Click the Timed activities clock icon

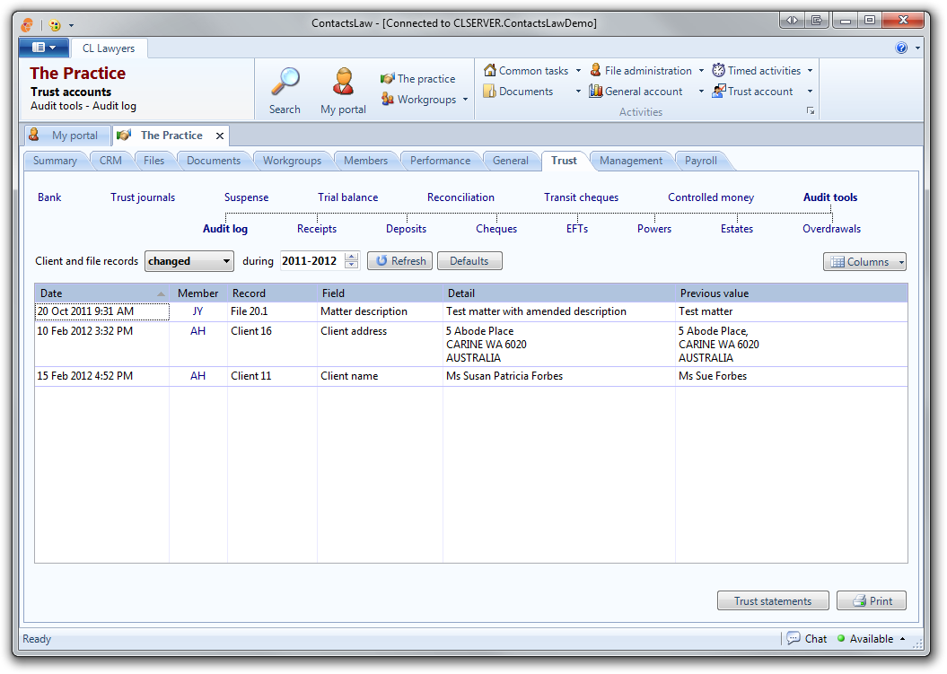[x=718, y=71]
